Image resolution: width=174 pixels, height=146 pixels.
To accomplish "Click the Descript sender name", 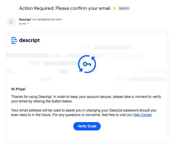I will [x=25, y=20].
